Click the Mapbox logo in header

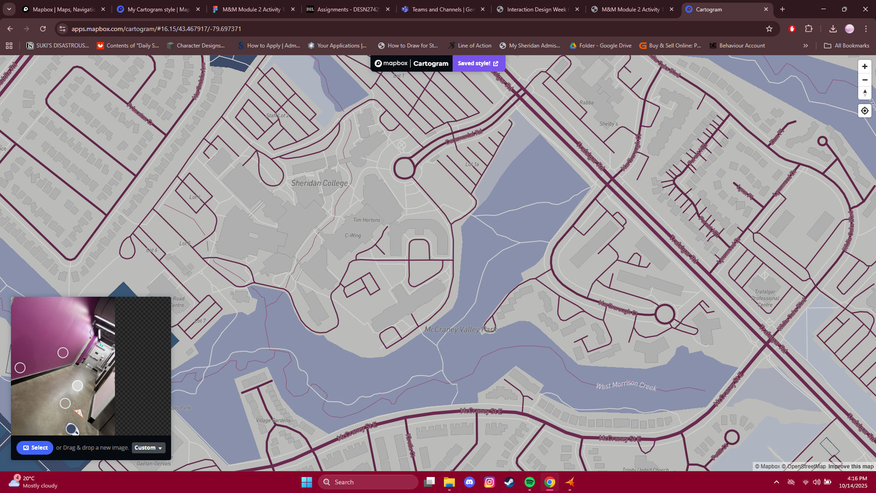(x=391, y=63)
